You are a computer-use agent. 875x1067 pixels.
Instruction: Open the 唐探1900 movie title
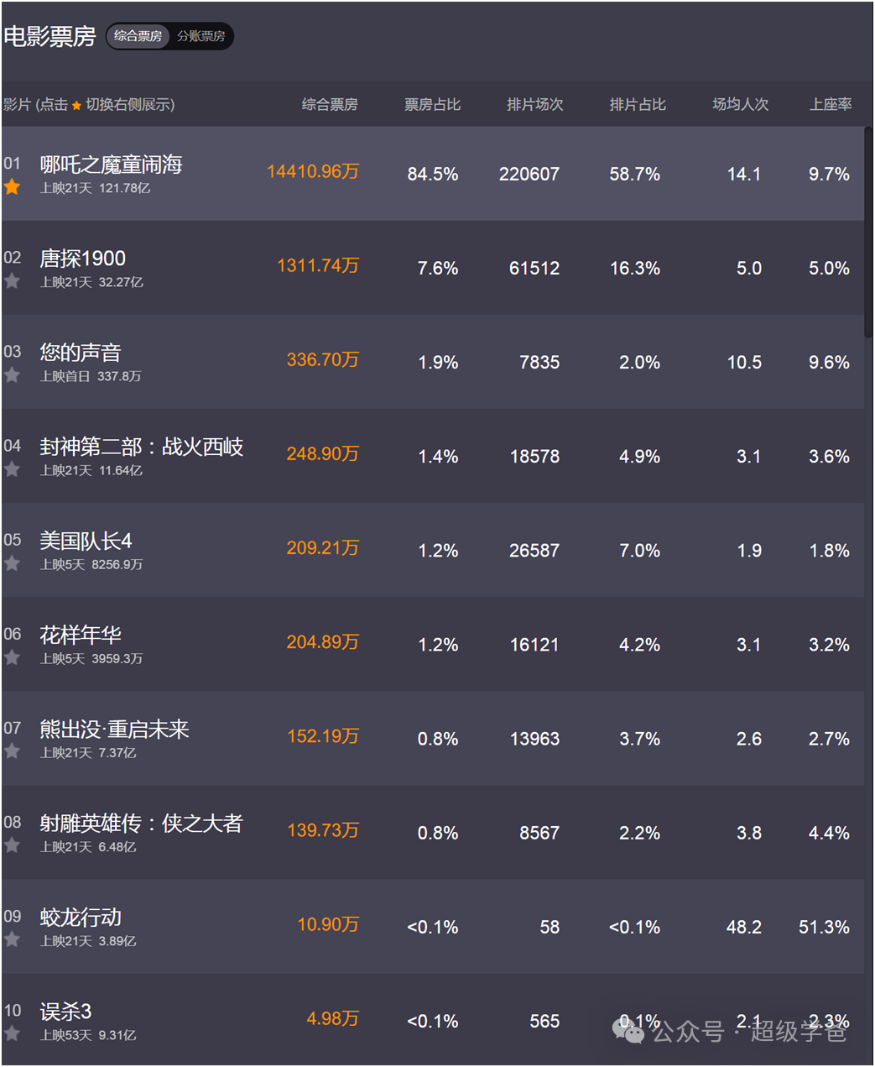pos(82,259)
